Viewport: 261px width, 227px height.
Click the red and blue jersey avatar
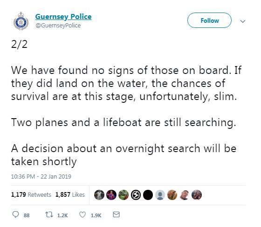pos(111,195)
